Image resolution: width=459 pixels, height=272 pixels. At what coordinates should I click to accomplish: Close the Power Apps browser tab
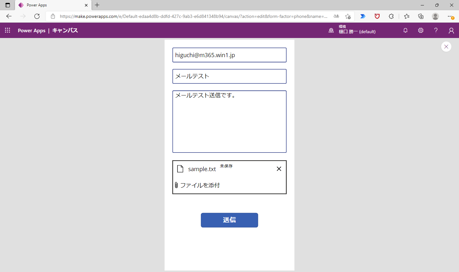pos(86,5)
